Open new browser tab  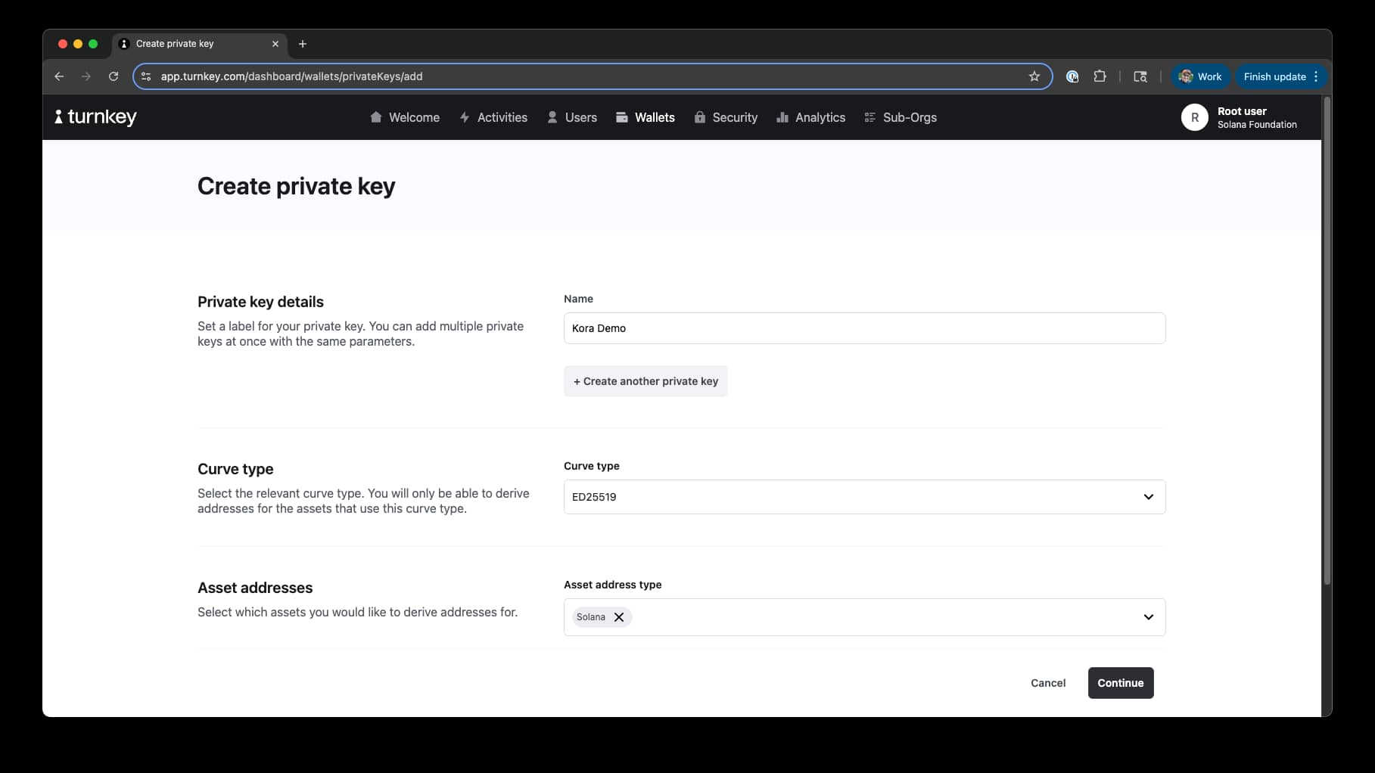[303, 44]
